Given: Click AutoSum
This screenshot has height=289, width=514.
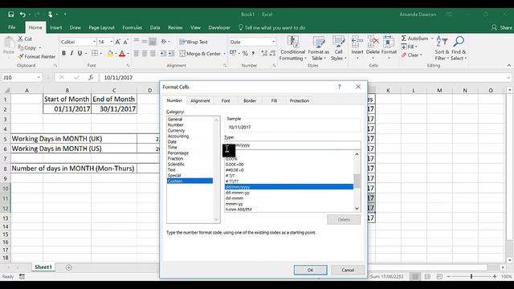Looking at the screenshot, I should coord(414,39).
